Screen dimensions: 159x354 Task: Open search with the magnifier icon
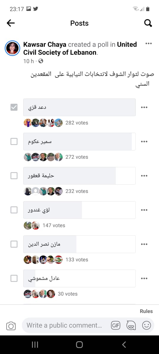click(148, 23)
